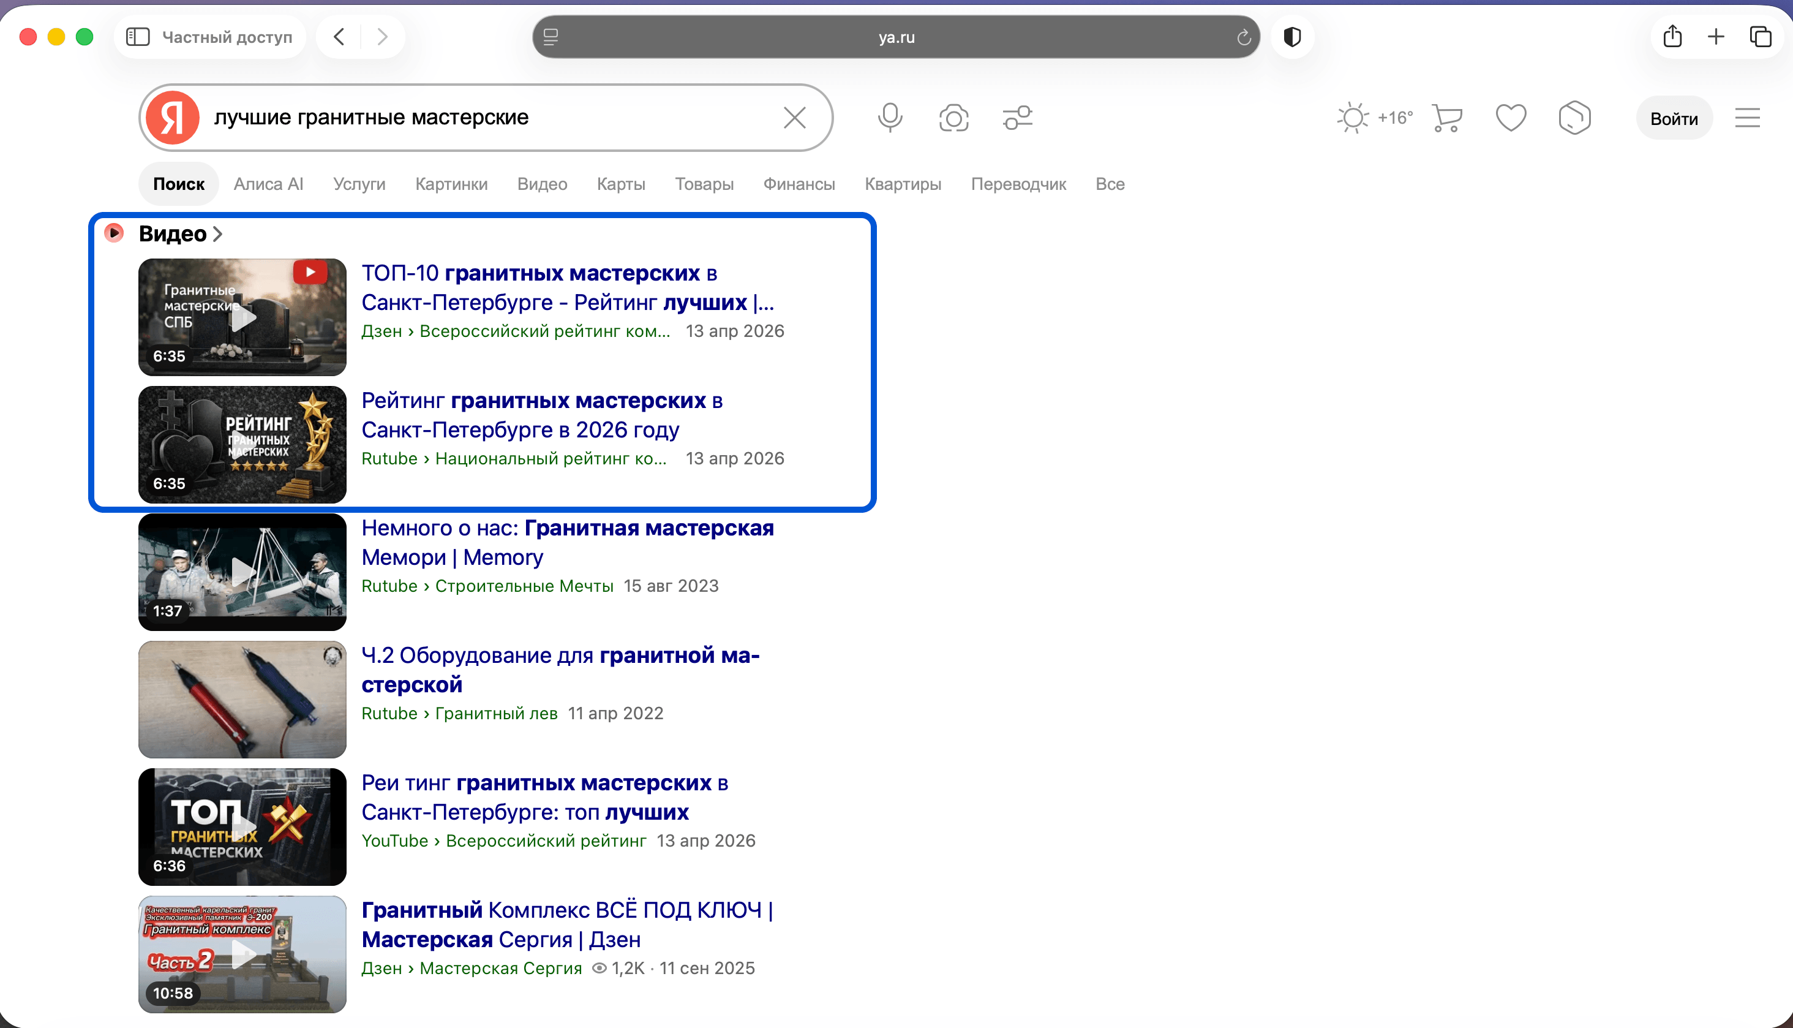Image resolution: width=1793 pixels, height=1028 pixels.
Task: Go forward to the next page
Action: [x=383, y=37]
